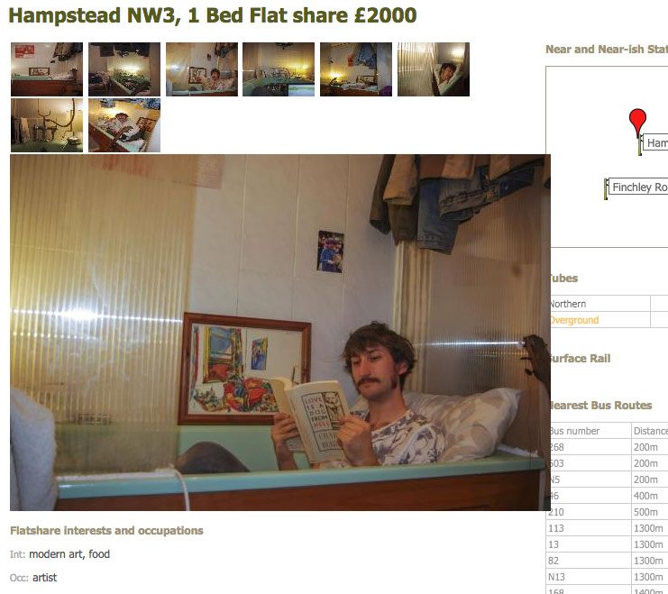Image resolution: width=668 pixels, height=594 pixels.
Task: Click the Hampstead station label beside pin
Action: tap(655, 142)
